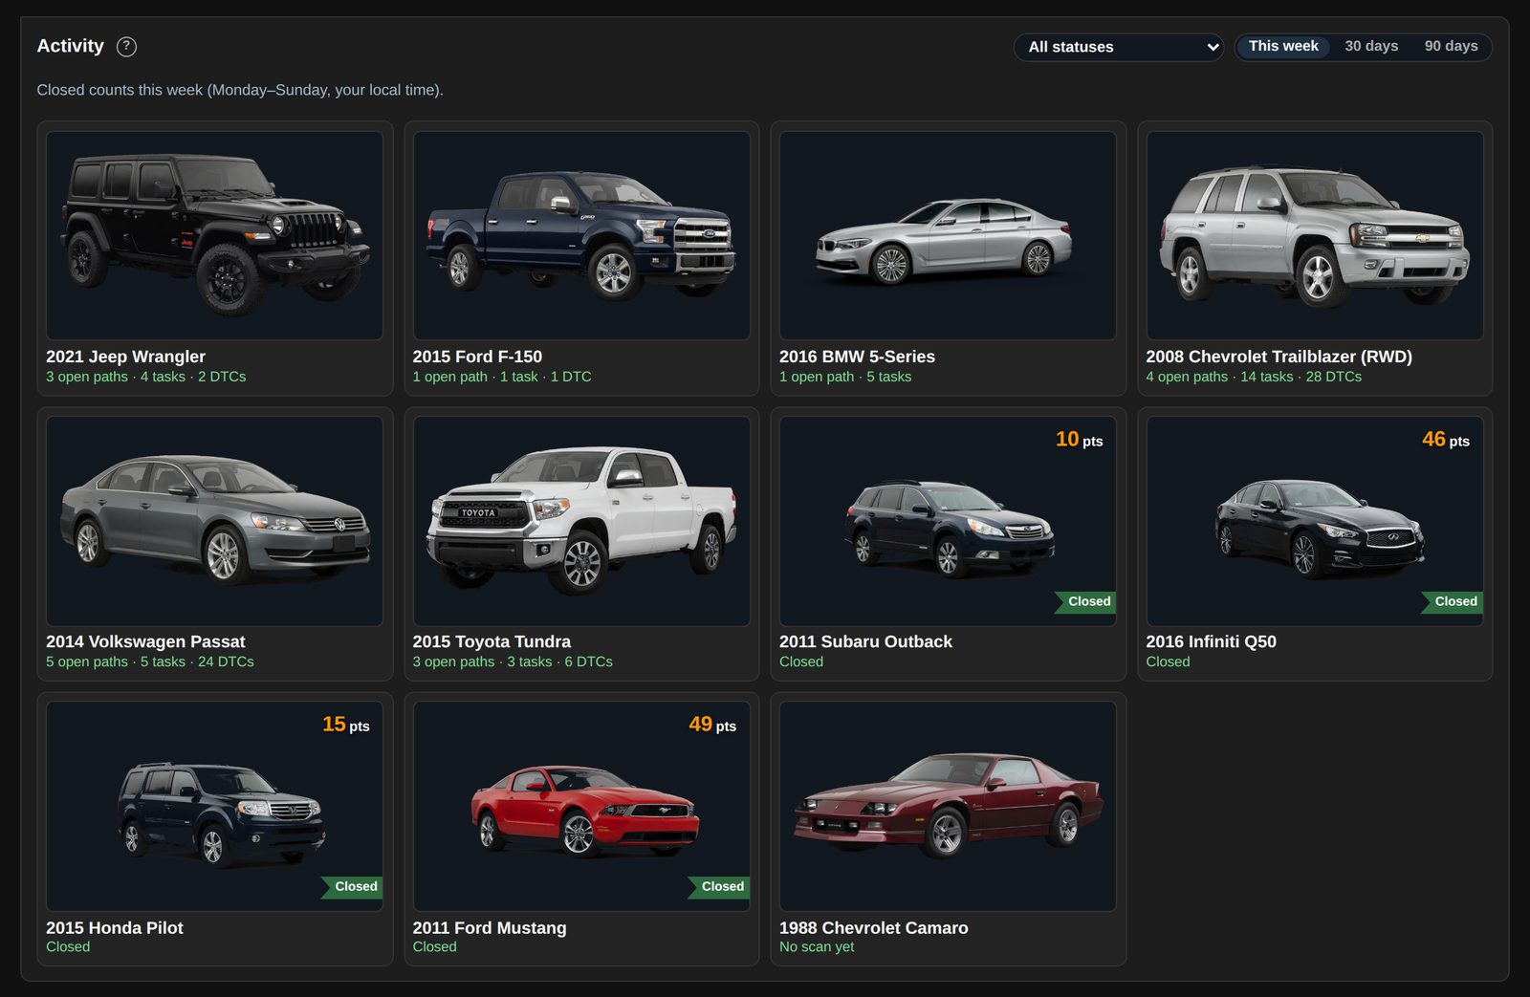The width and height of the screenshot is (1530, 997).
Task: Click the 1988 Chevrolet Camaro title
Action: 873,927
